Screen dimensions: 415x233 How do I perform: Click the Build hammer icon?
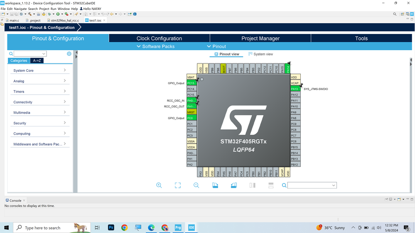pos(30,14)
